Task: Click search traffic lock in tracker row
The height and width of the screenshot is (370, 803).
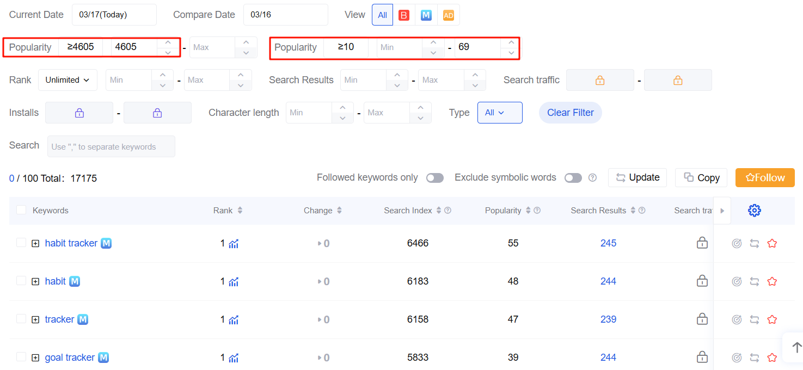Action: click(702, 319)
